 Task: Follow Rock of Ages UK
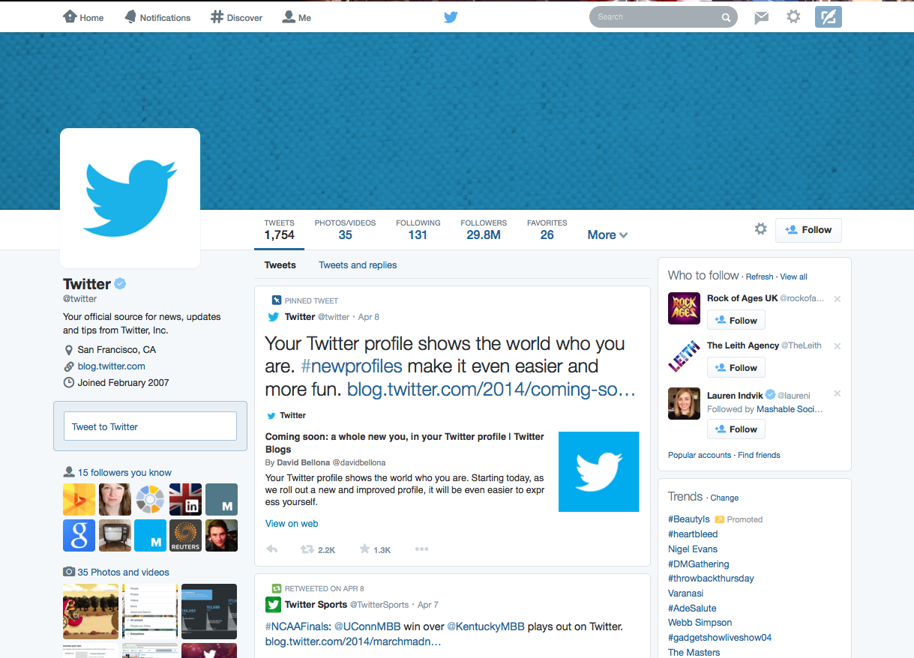736,320
